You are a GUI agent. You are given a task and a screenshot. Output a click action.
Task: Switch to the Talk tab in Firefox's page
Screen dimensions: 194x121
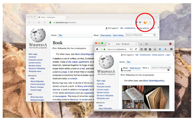click(128, 62)
